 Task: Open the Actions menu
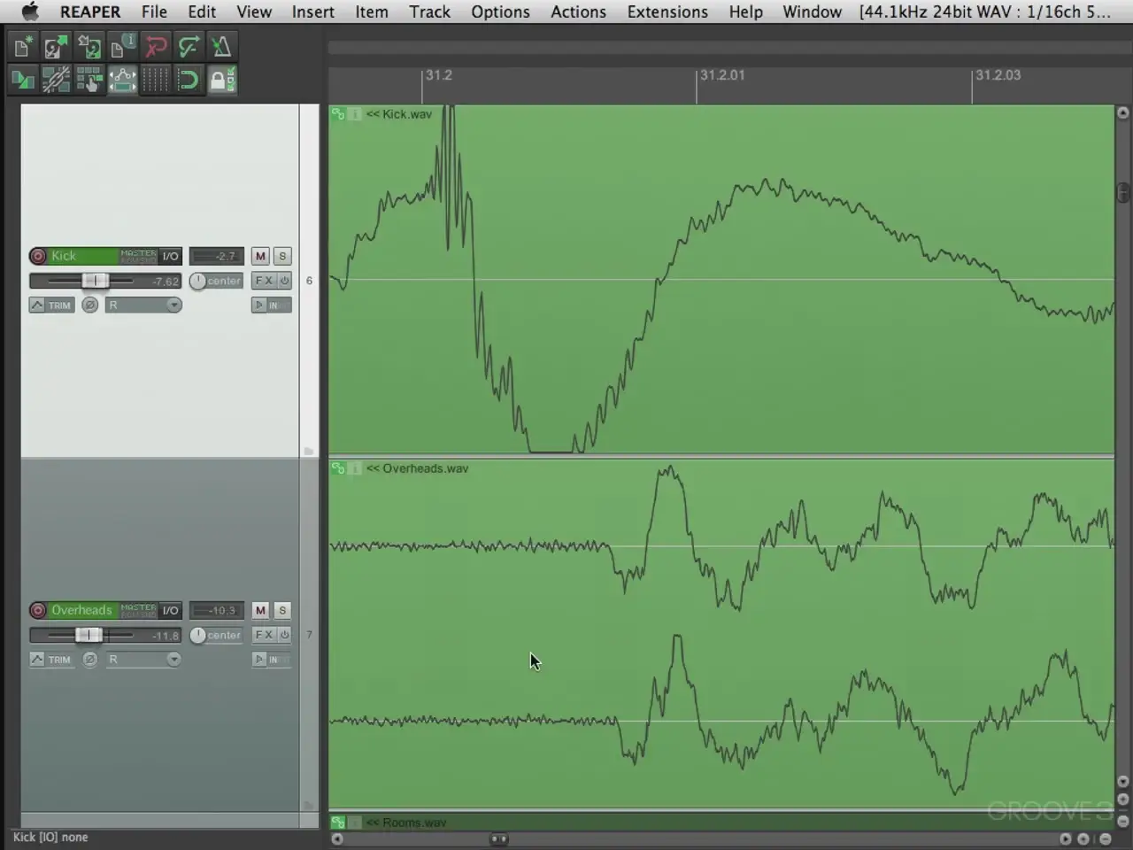point(579,12)
